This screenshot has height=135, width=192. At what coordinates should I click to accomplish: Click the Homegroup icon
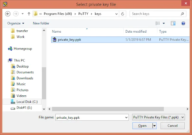click(x=10, y=49)
